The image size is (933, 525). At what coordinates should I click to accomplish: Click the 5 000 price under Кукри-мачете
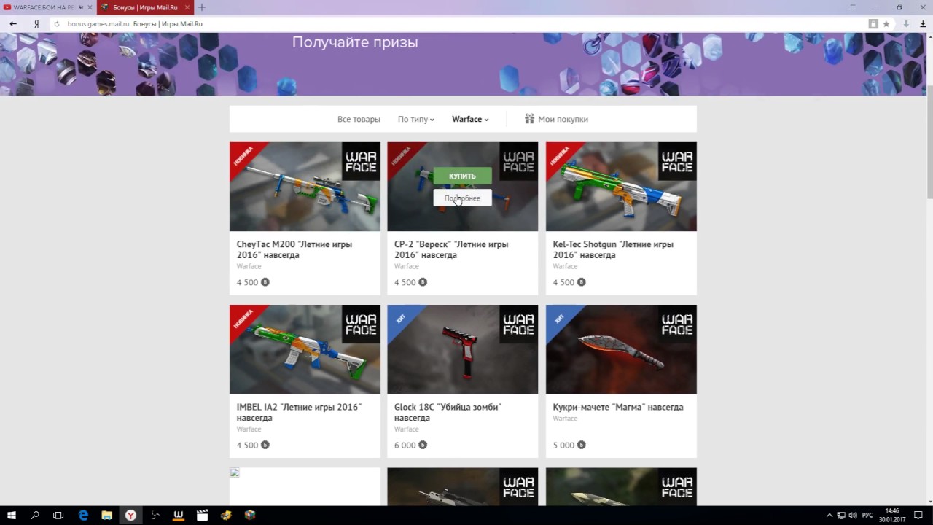tap(563, 445)
